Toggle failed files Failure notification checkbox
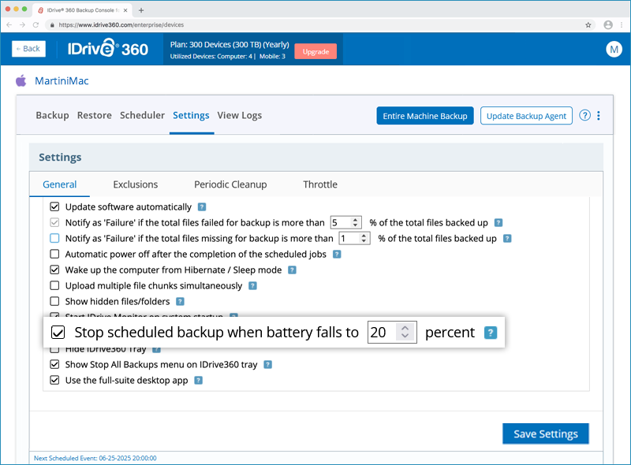The image size is (631, 465). tap(54, 222)
